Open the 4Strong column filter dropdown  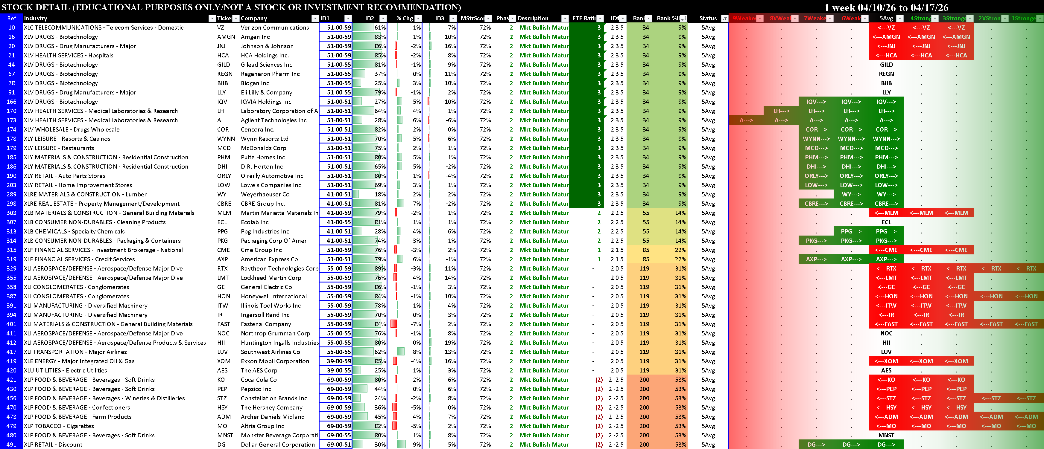pos(934,18)
